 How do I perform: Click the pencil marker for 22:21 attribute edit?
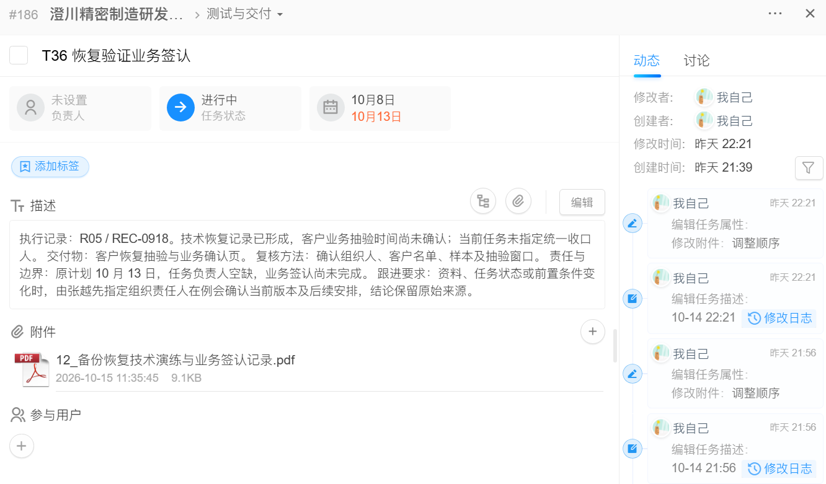[633, 223]
